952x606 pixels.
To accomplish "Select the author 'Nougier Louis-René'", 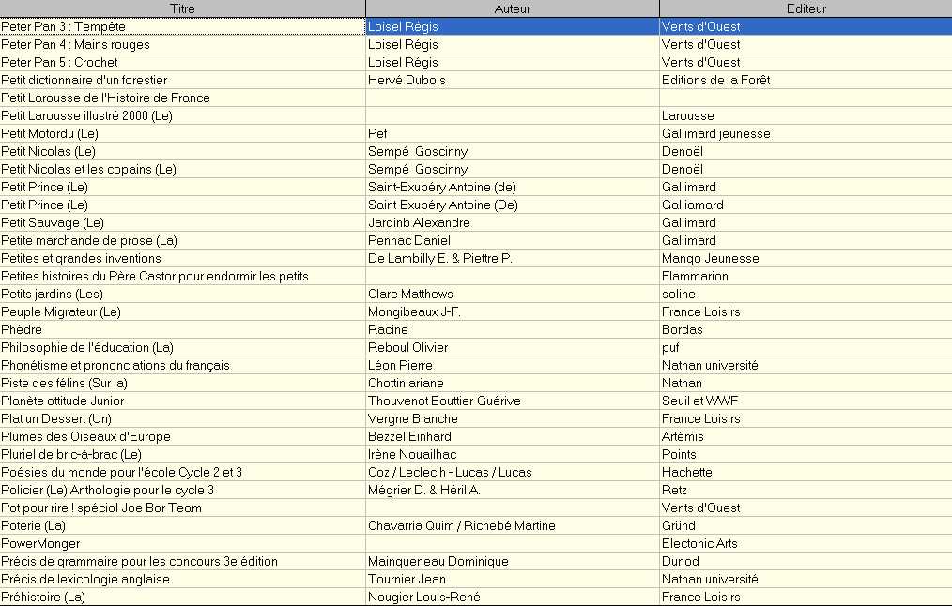I will coord(424,597).
